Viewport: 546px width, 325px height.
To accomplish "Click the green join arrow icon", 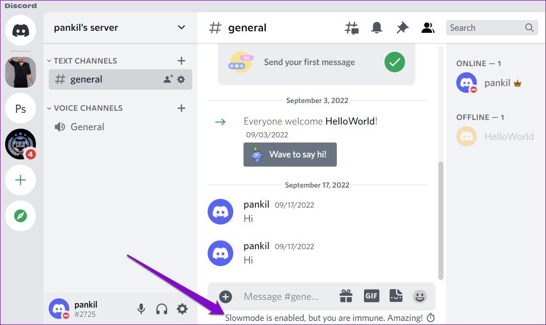I will [220, 122].
